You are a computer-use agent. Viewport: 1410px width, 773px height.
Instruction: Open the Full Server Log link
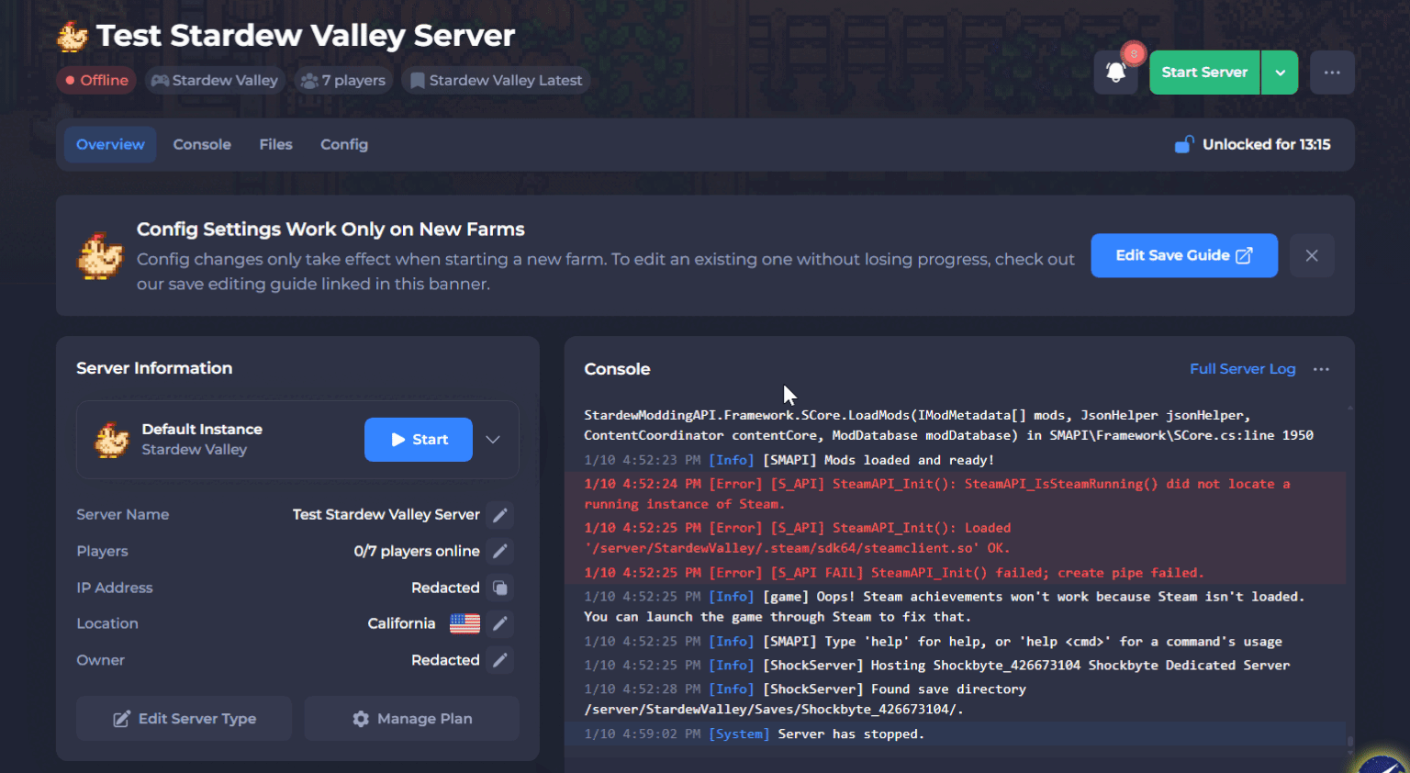[x=1242, y=369]
